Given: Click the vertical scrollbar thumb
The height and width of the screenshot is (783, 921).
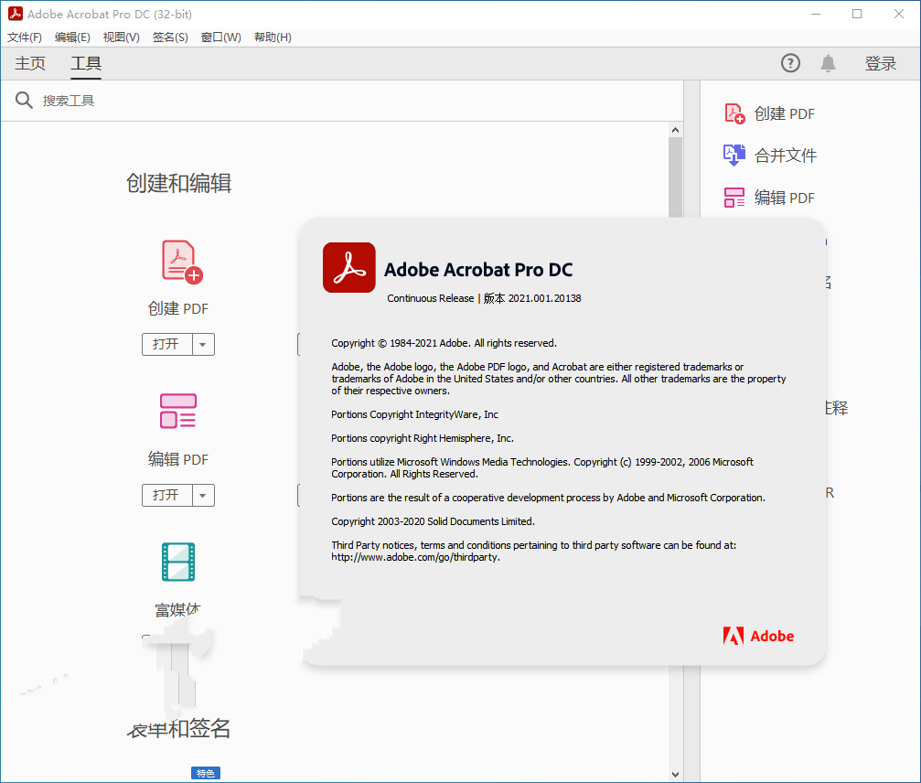Looking at the screenshot, I should [676, 177].
